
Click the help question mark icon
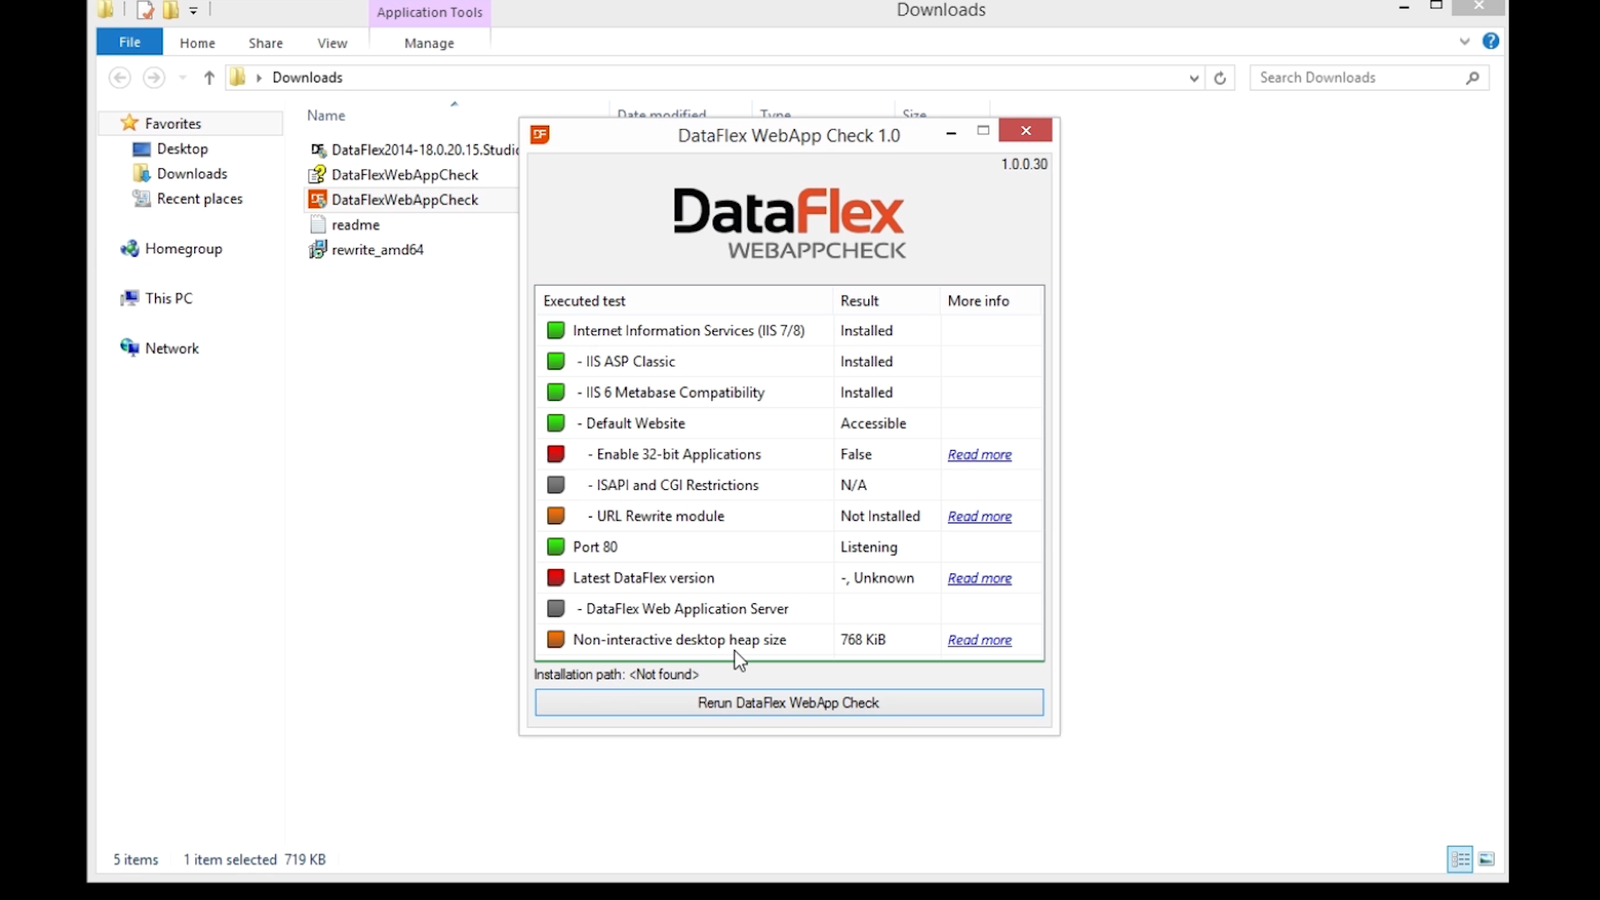[x=1491, y=42]
